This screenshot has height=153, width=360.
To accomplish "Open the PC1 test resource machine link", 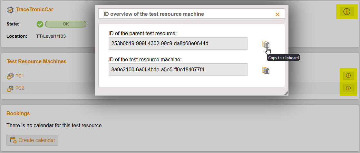I will pyautogui.click(x=20, y=76).
